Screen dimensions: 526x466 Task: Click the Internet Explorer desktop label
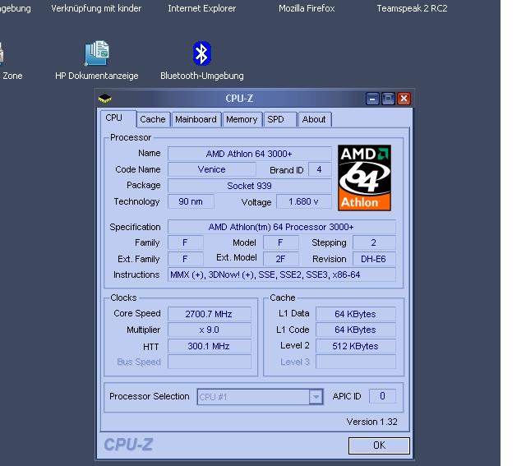(202, 8)
